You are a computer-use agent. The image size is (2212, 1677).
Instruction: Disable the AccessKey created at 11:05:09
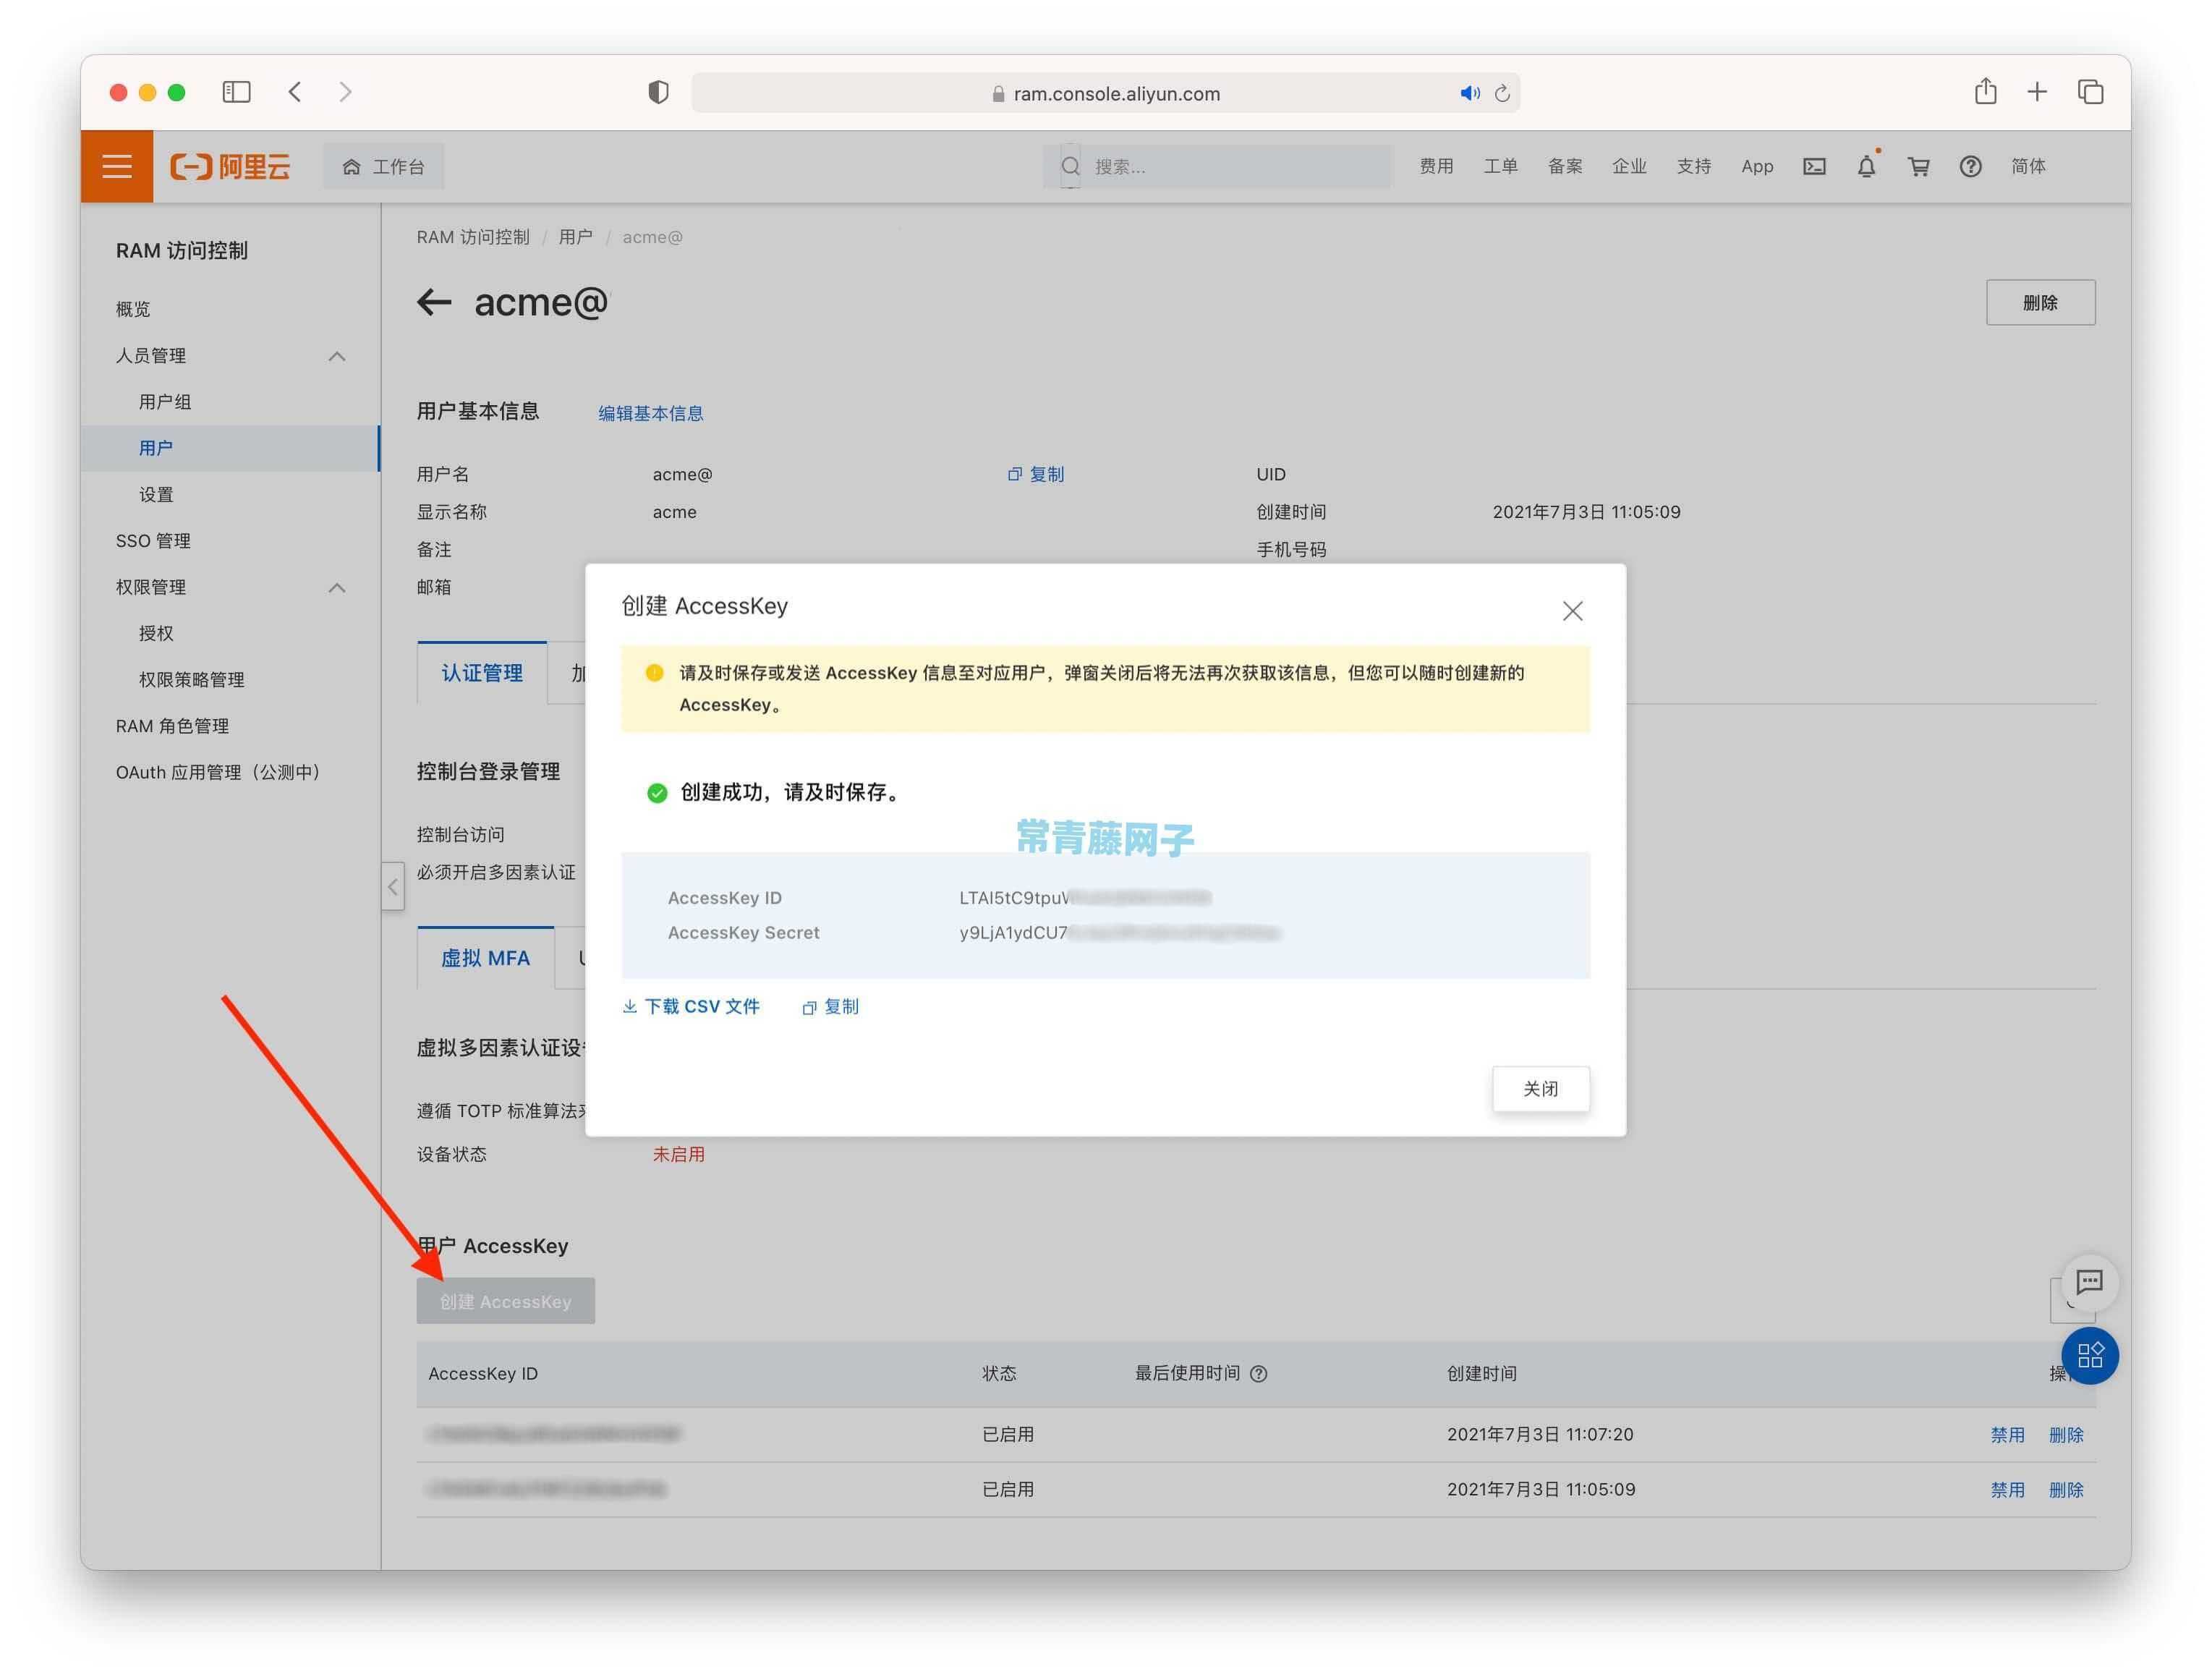click(x=2007, y=1490)
